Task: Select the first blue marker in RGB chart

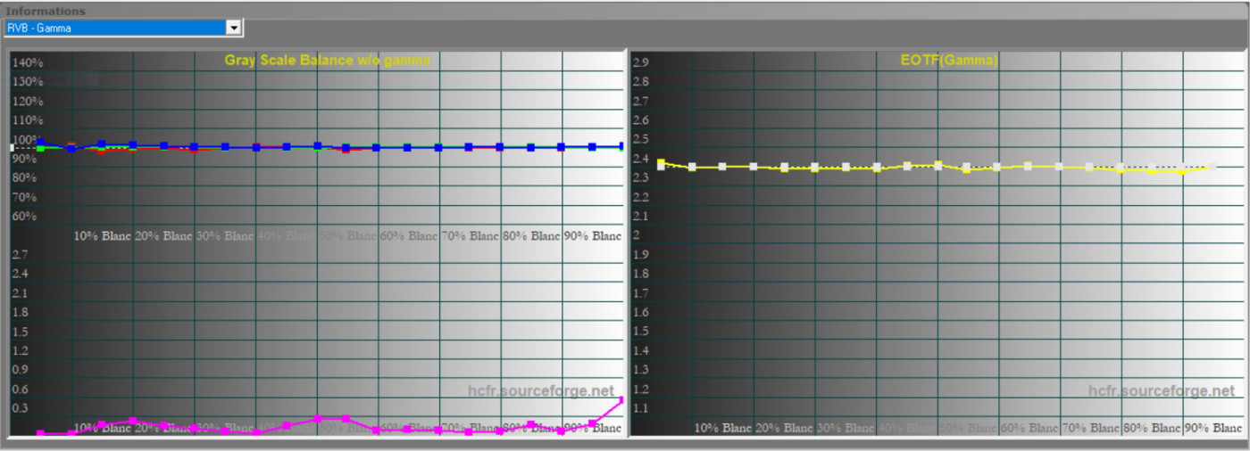Action: coord(40,143)
